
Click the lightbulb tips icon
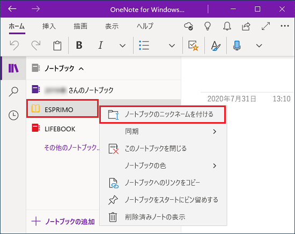[x=208, y=26]
